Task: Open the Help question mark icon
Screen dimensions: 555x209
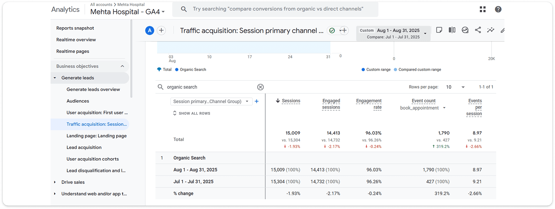Action: [x=498, y=9]
